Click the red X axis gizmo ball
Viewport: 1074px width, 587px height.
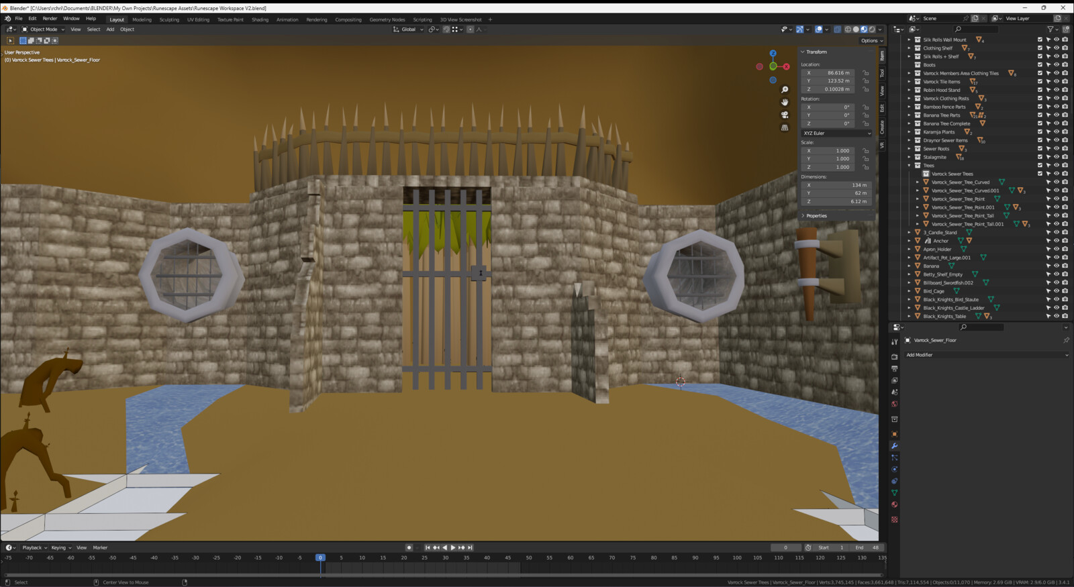pyautogui.click(x=787, y=66)
